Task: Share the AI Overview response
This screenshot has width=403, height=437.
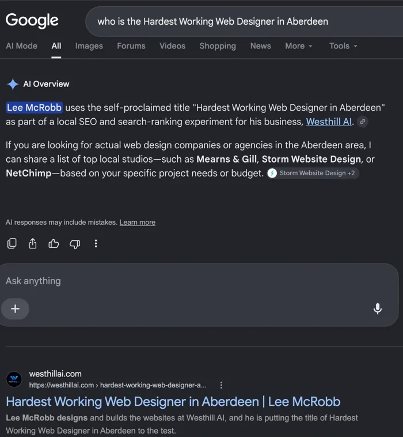Action: click(x=33, y=244)
